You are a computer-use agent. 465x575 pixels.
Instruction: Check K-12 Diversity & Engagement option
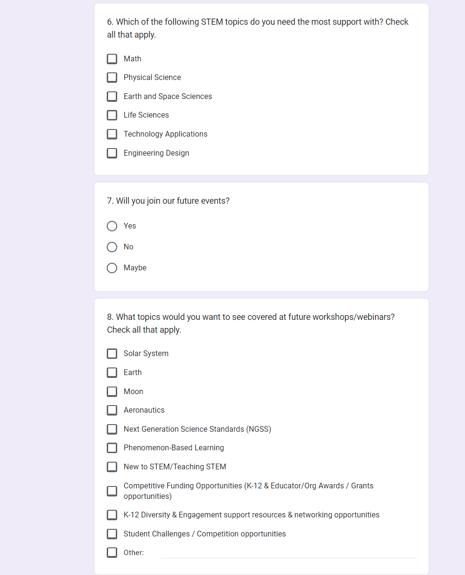[x=112, y=515]
